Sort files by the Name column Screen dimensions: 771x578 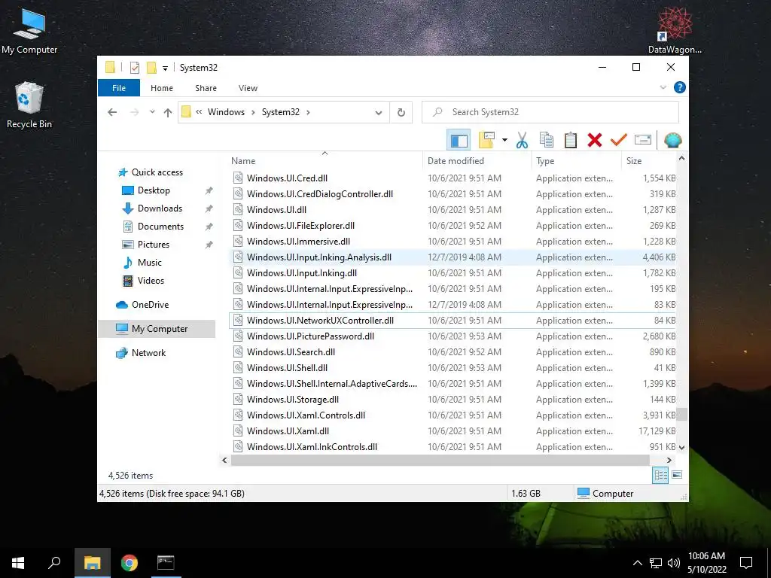click(x=325, y=161)
